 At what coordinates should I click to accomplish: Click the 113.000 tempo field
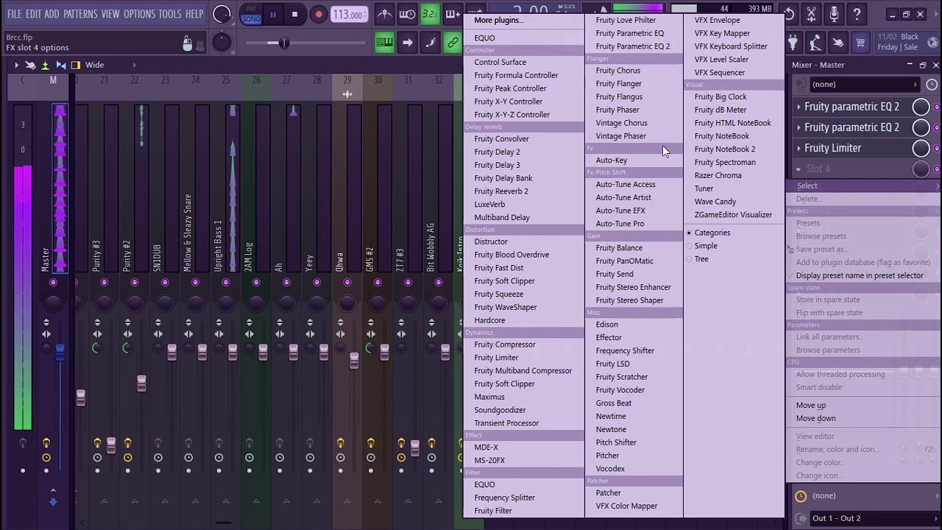pyautogui.click(x=348, y=14)
